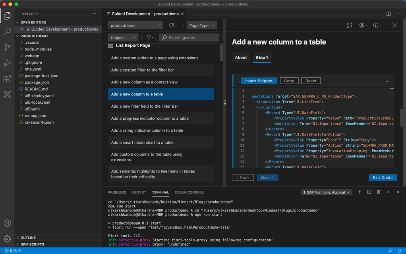The width and height of the screenshot is (406, 254).
Task: Open guide Add a custom filter to filter bar
Action: pos(161,70)
